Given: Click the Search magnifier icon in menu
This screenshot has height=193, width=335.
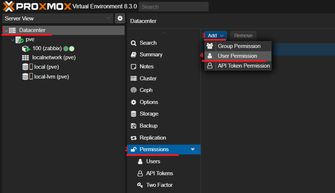Looking at the screenshot, I should coord(134,43).
